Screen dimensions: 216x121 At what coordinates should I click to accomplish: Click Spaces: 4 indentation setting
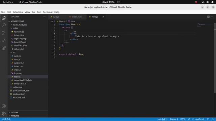point(174,119)
